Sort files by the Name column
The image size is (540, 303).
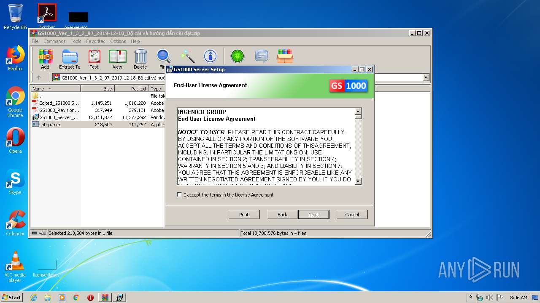point(55,88)
